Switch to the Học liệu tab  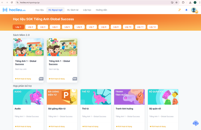tap(40, 10)
